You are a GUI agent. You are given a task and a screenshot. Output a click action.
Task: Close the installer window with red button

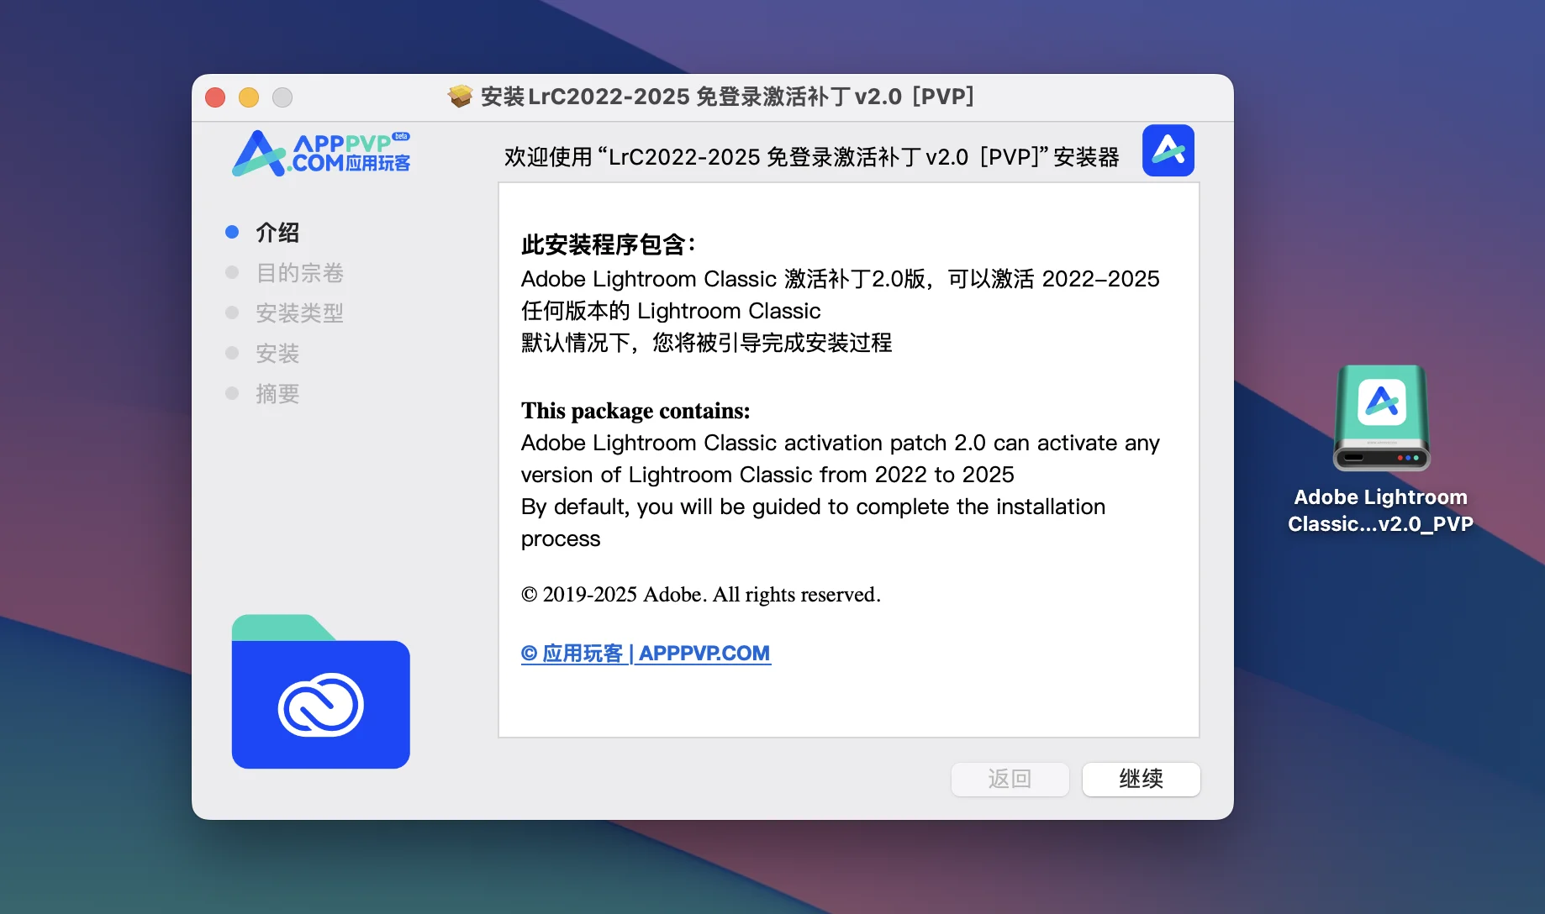215,97
